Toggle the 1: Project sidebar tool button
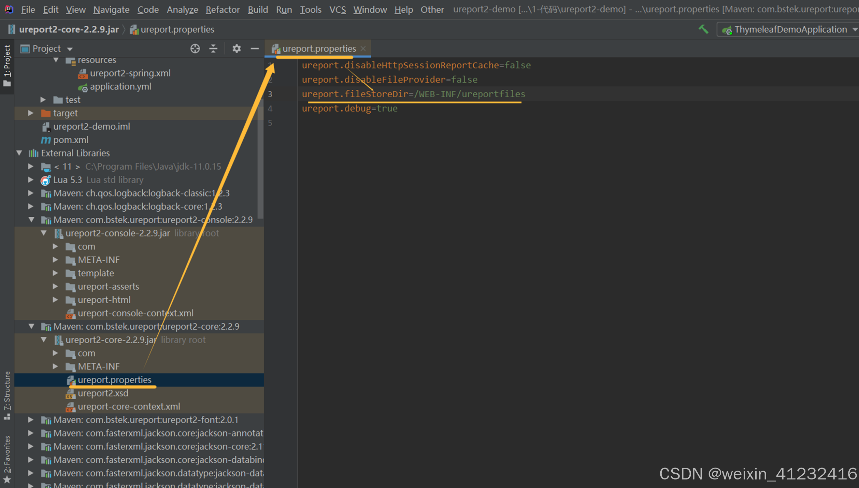This screenshot has height=488, width=859. point(7,66)
